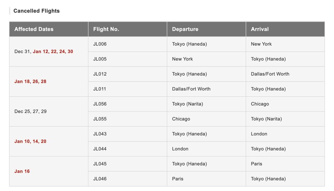Click the Departure column header

tap(185, 29)
